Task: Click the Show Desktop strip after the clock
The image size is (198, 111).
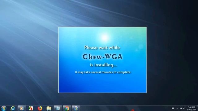Action: click(x=197, y=108)
